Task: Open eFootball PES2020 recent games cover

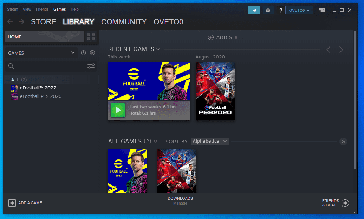Action: tap(215, 91)
